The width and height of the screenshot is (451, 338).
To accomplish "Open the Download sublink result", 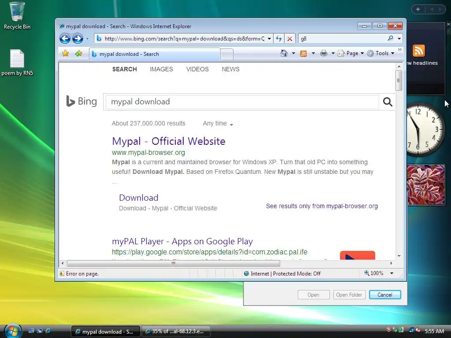I will pos(139,198).
